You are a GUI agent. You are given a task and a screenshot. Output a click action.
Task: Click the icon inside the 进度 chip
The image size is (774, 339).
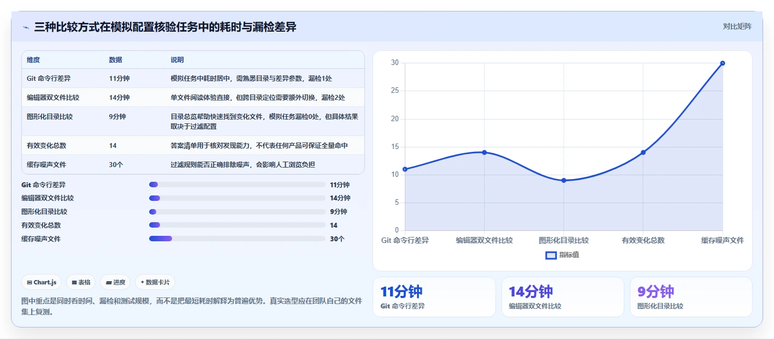(x=109, y=282)
